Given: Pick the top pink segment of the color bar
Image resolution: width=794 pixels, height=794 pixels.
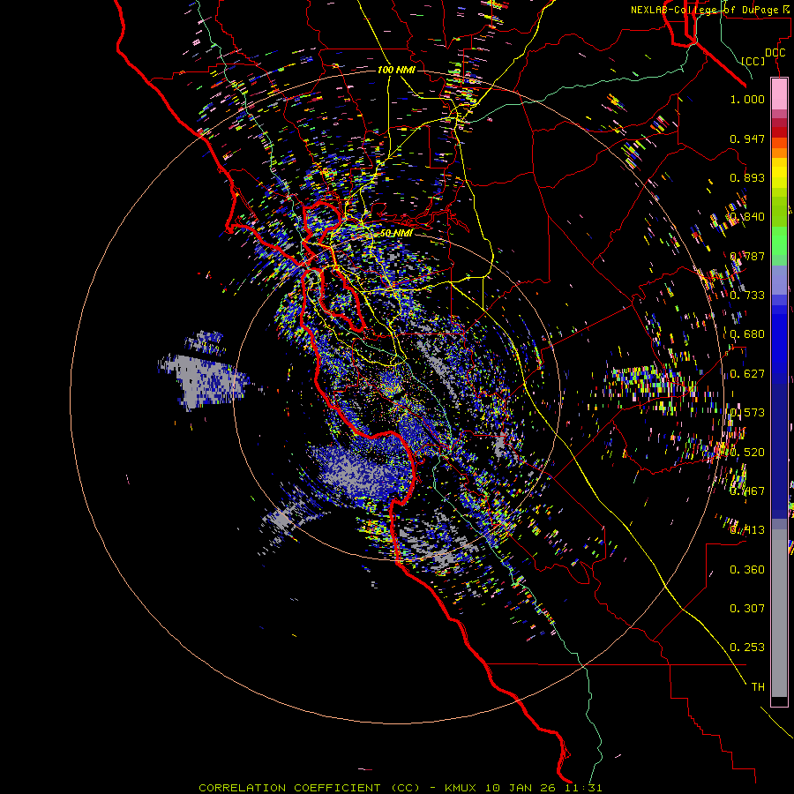Looking at the screenshot, I should (779, 94).
